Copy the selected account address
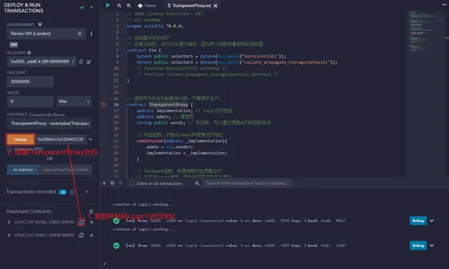The width and height of the screenshot is (449, 269). pos(81,62)
